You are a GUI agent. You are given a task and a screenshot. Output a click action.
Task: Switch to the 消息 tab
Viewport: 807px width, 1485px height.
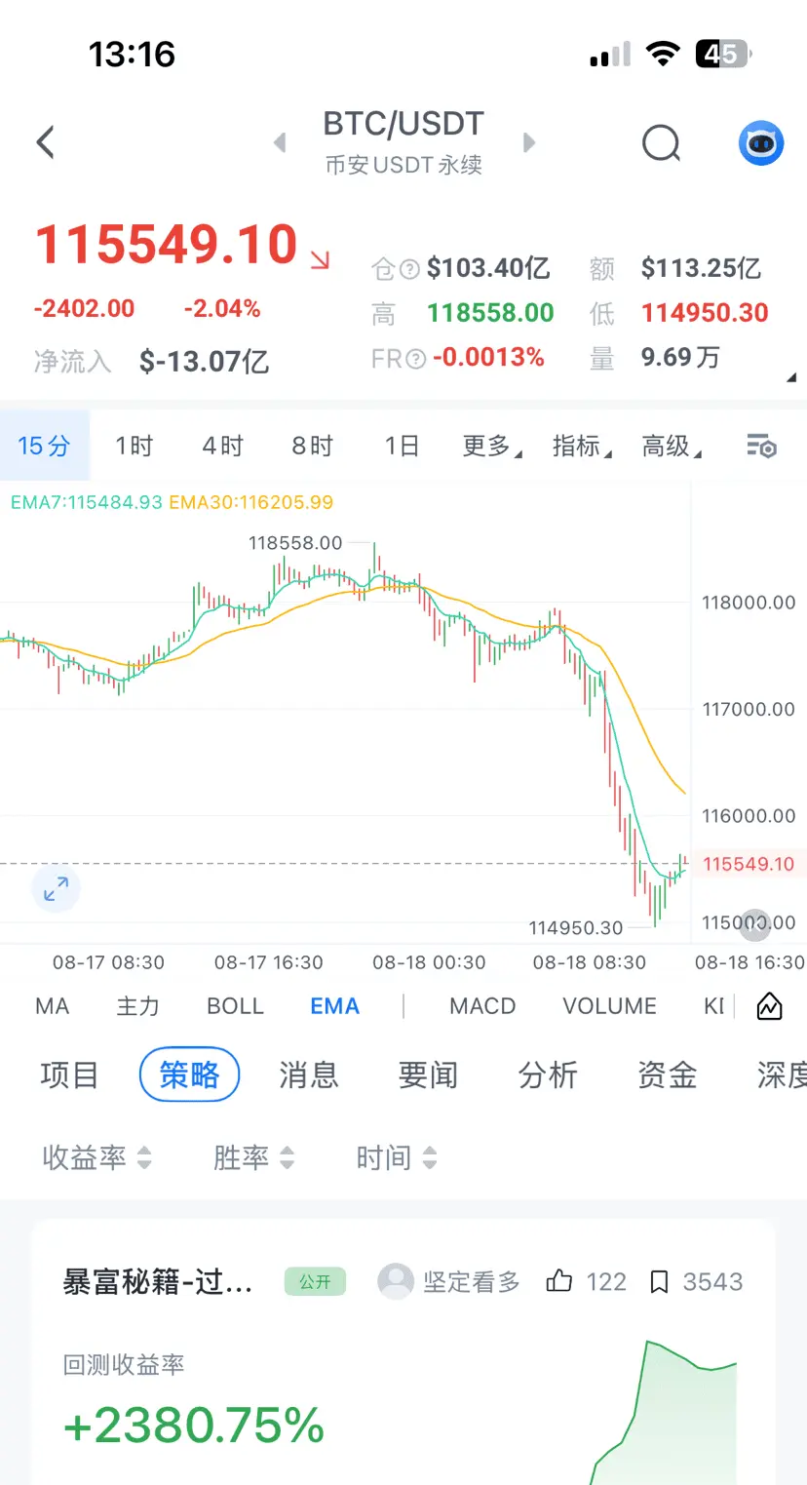coord(309,1075)
